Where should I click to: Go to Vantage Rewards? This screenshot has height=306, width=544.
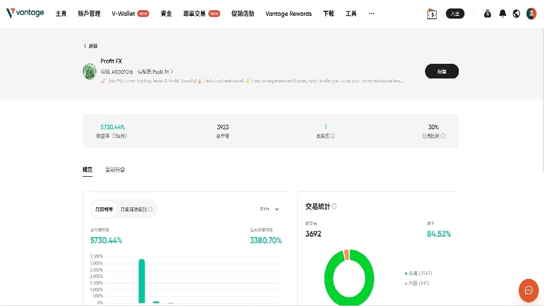coord(288,14)
